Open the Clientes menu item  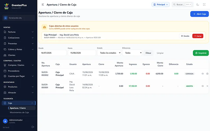pos(18,55)
